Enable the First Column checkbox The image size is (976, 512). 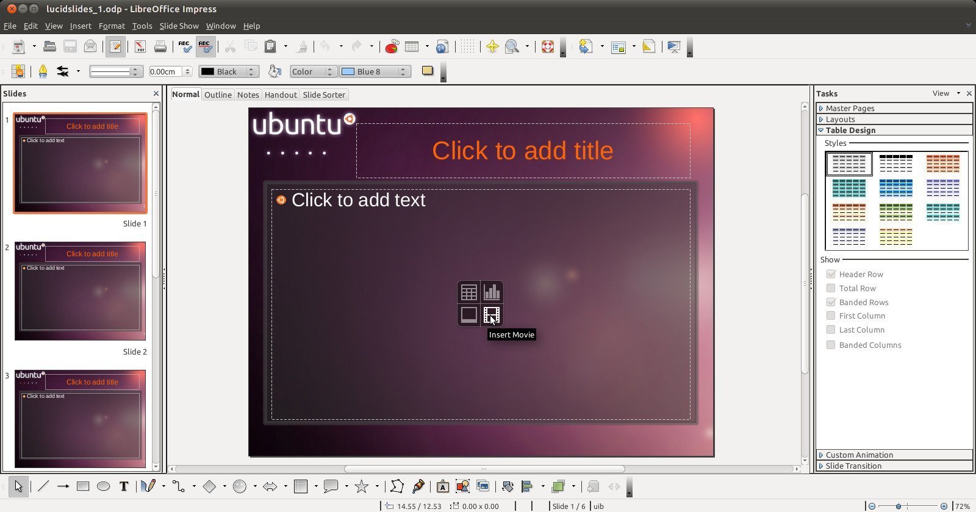pos(831,315)
